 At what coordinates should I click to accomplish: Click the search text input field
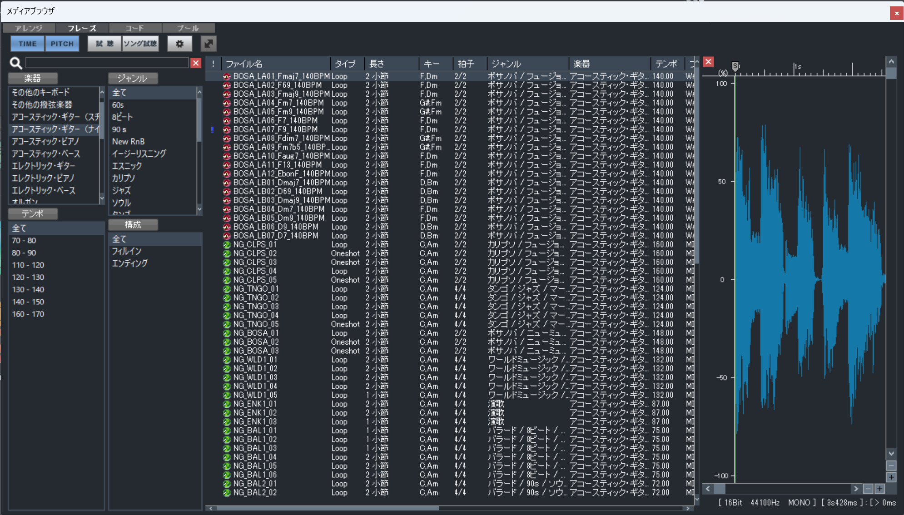[107, 63]
